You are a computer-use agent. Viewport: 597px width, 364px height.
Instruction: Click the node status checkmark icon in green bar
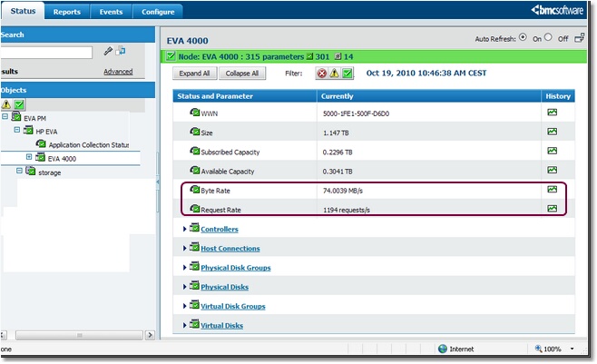click(171, 56)
